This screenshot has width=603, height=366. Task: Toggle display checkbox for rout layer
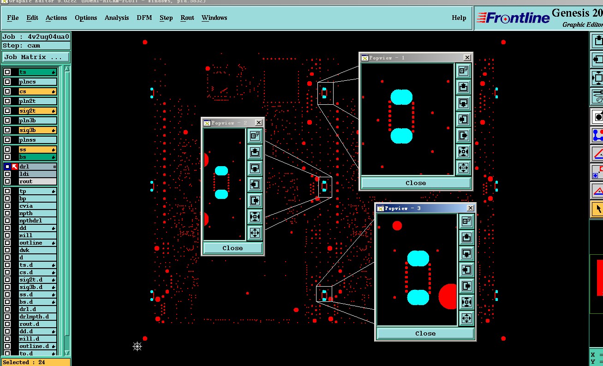tap(7, 181)
